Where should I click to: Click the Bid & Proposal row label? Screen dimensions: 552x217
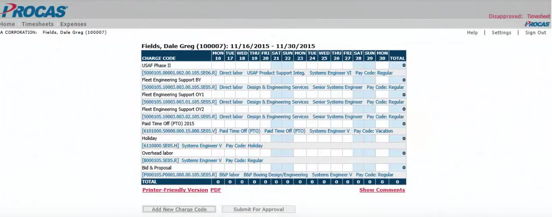point(157,168)
